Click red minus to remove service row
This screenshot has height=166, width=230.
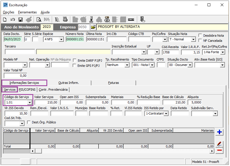coord(219,150)
